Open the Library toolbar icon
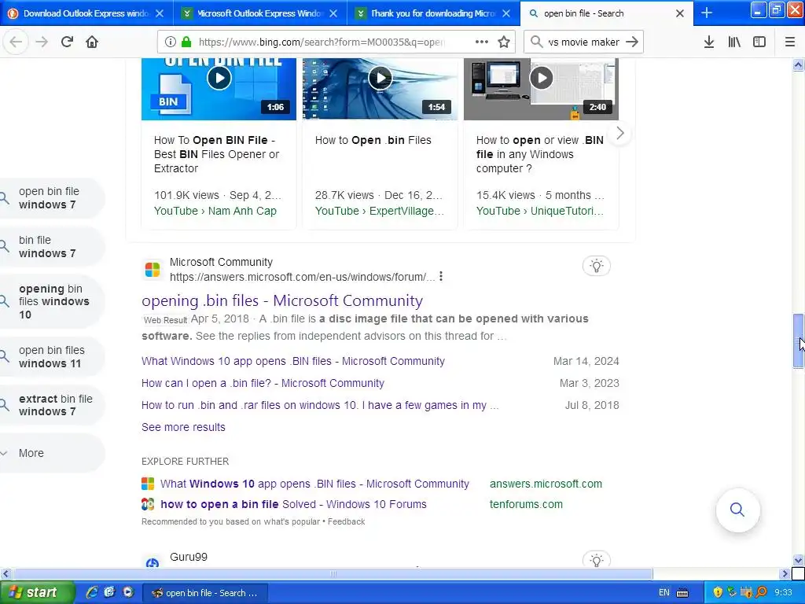Image resolution: width=805 pixels, height=604 pixels. (734, 42)
